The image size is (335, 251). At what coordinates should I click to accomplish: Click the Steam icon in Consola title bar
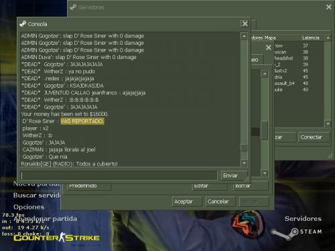pos(23,23)
